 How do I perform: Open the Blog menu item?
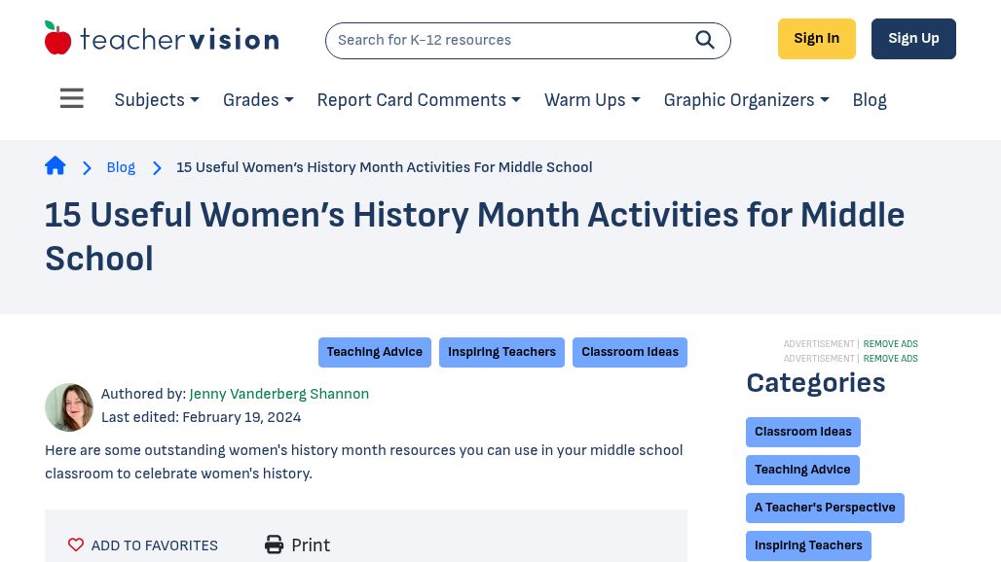click(x=869, y=100)
